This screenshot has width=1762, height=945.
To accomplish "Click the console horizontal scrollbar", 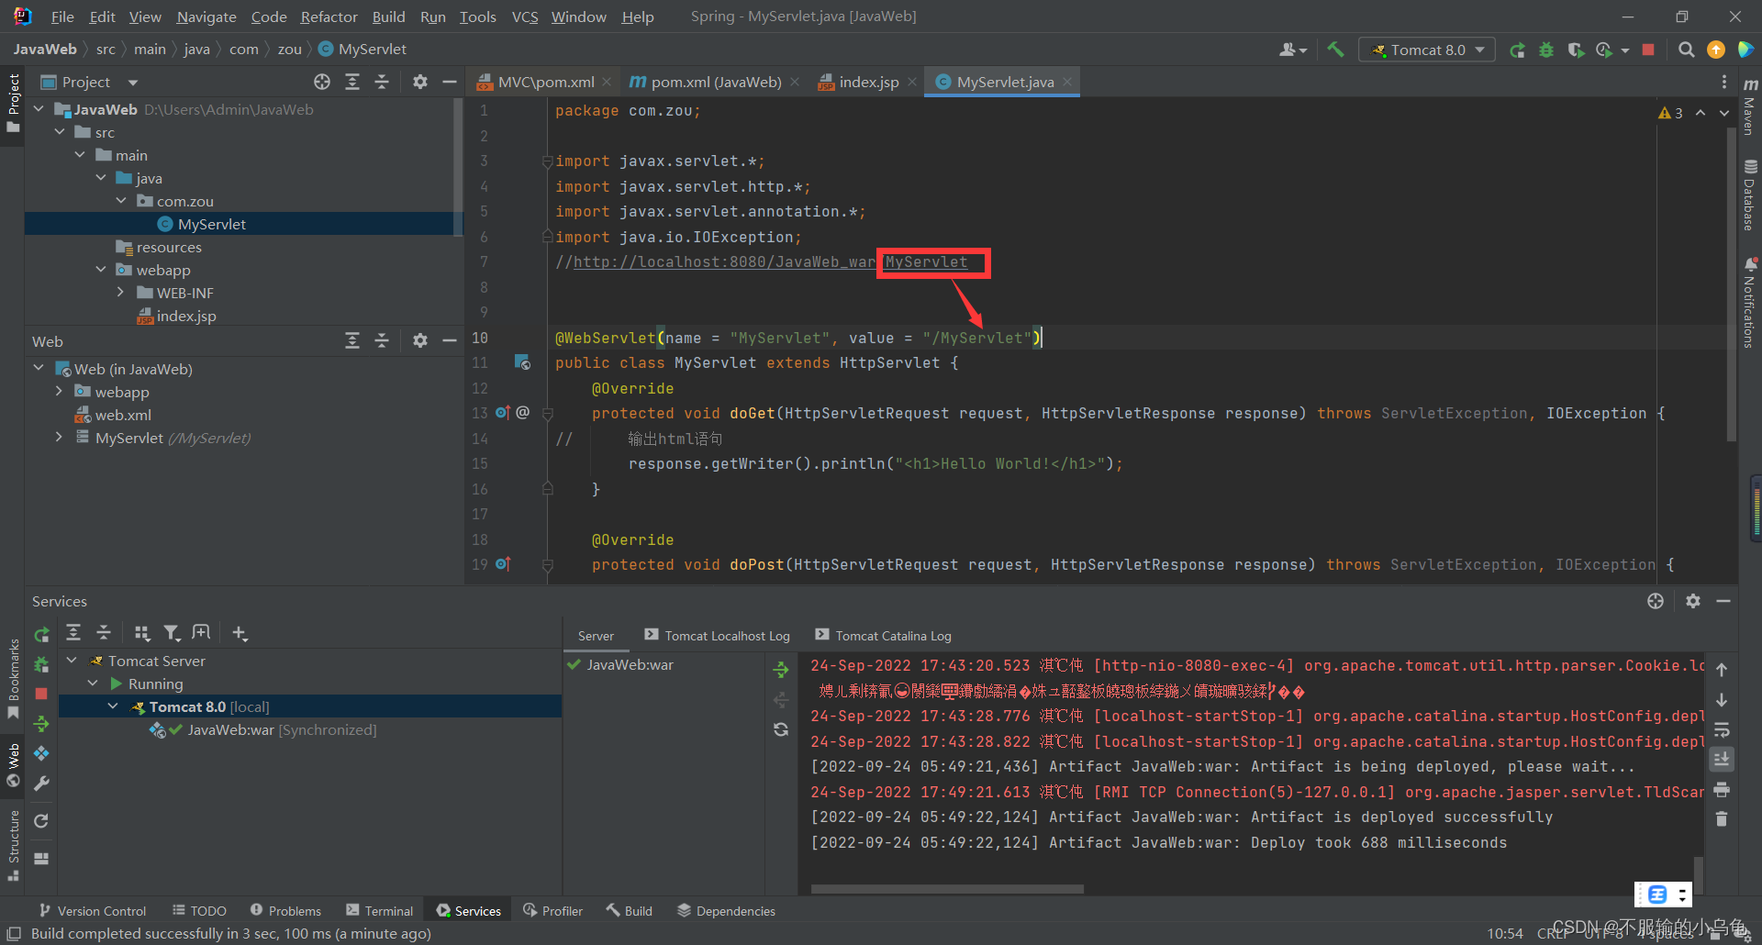I will pyautogui.click(x=947, y=889).
